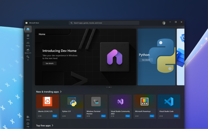This screenshot has width=208, height=129.
Task: Click the Microsoft Store logo icon
Action: 26,23
